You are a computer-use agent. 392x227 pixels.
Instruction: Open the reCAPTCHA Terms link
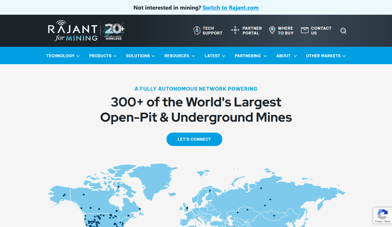tap(387, 221)
